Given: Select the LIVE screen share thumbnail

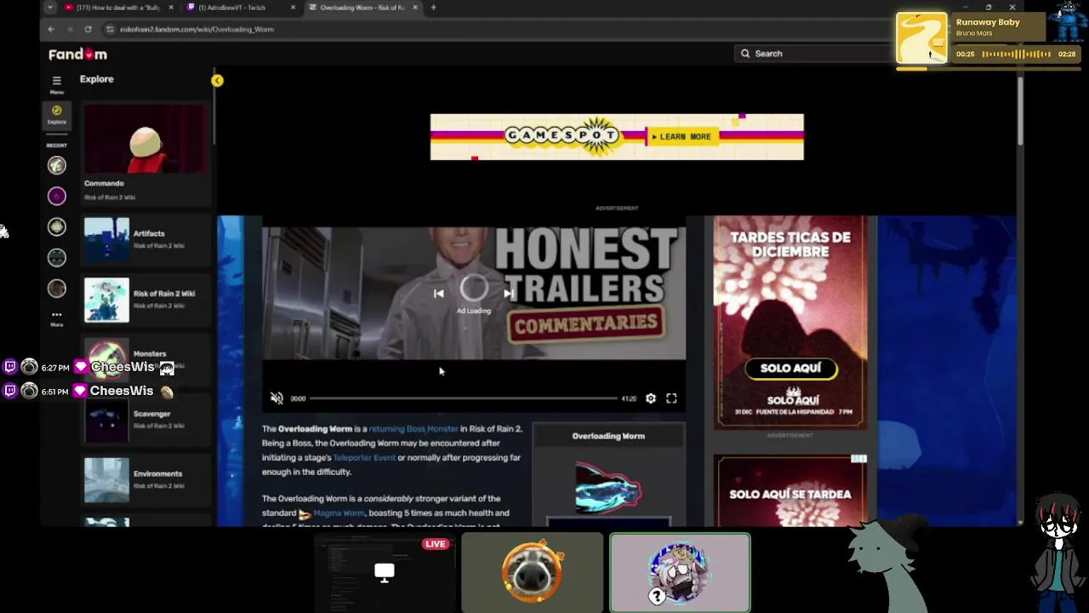Looking at the screenshot, I should [385, 572].
